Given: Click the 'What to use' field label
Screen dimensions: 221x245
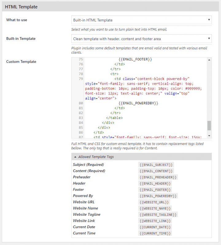Looking at the screenshot, I should pos(17,20).
